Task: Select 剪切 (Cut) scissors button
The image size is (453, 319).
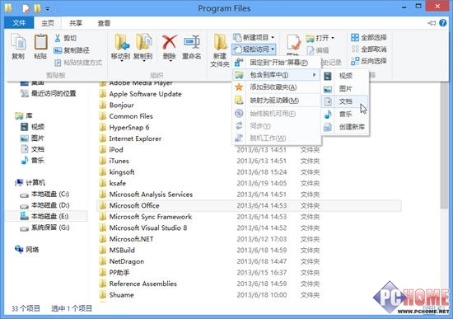Action: (66, 38)
